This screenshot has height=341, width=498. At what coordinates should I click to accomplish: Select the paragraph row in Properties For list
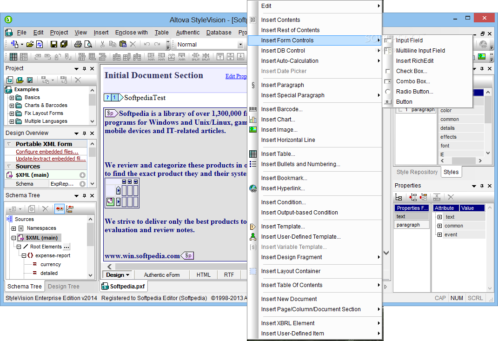(412, 225)
